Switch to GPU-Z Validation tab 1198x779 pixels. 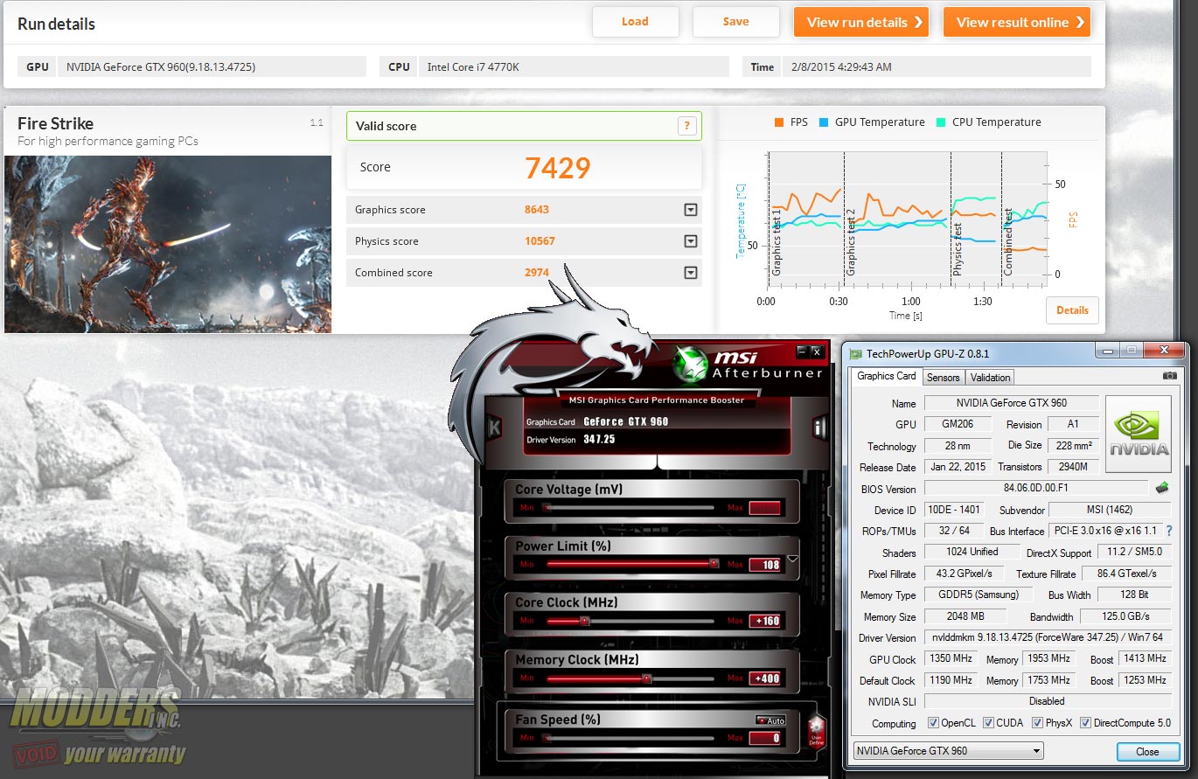(990, 378)
